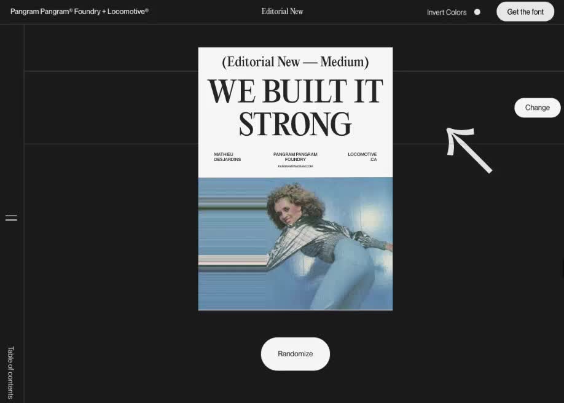
Task: Click the MATHIEU DESJARDINS credit text
Action: [x=227, y=157]
